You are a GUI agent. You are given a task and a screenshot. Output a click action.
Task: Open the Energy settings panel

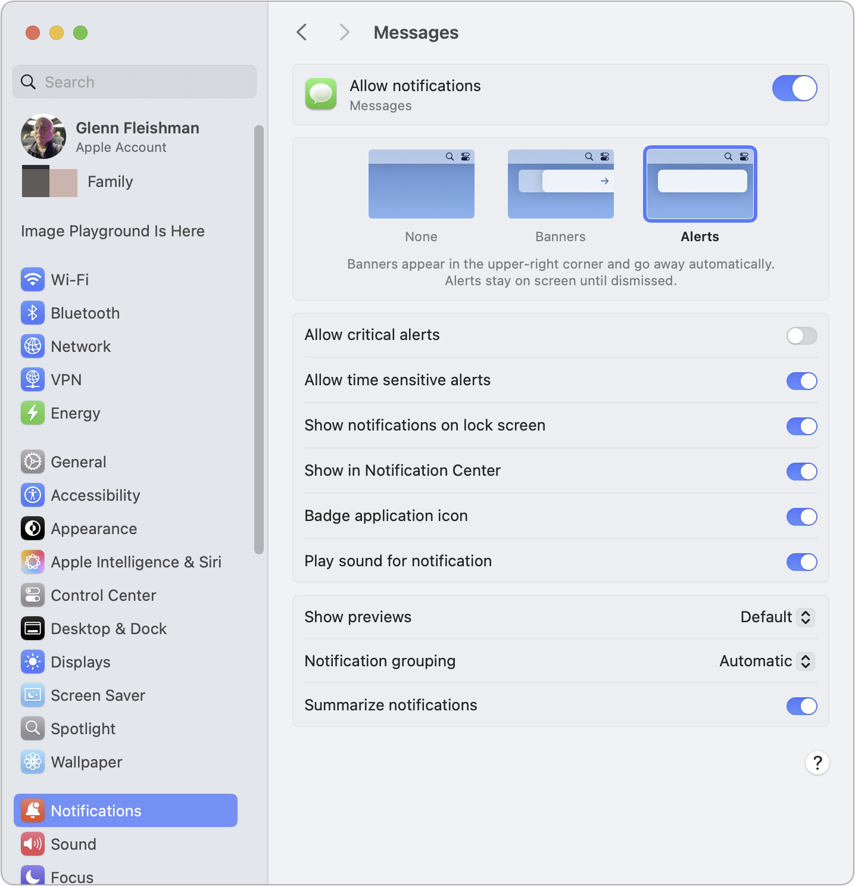pyautogui.click(x=75, y=413)
